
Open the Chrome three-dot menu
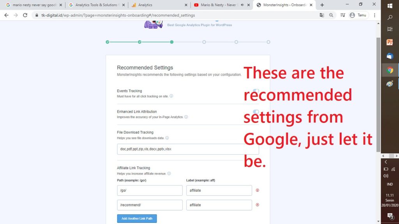click(374, 15)
